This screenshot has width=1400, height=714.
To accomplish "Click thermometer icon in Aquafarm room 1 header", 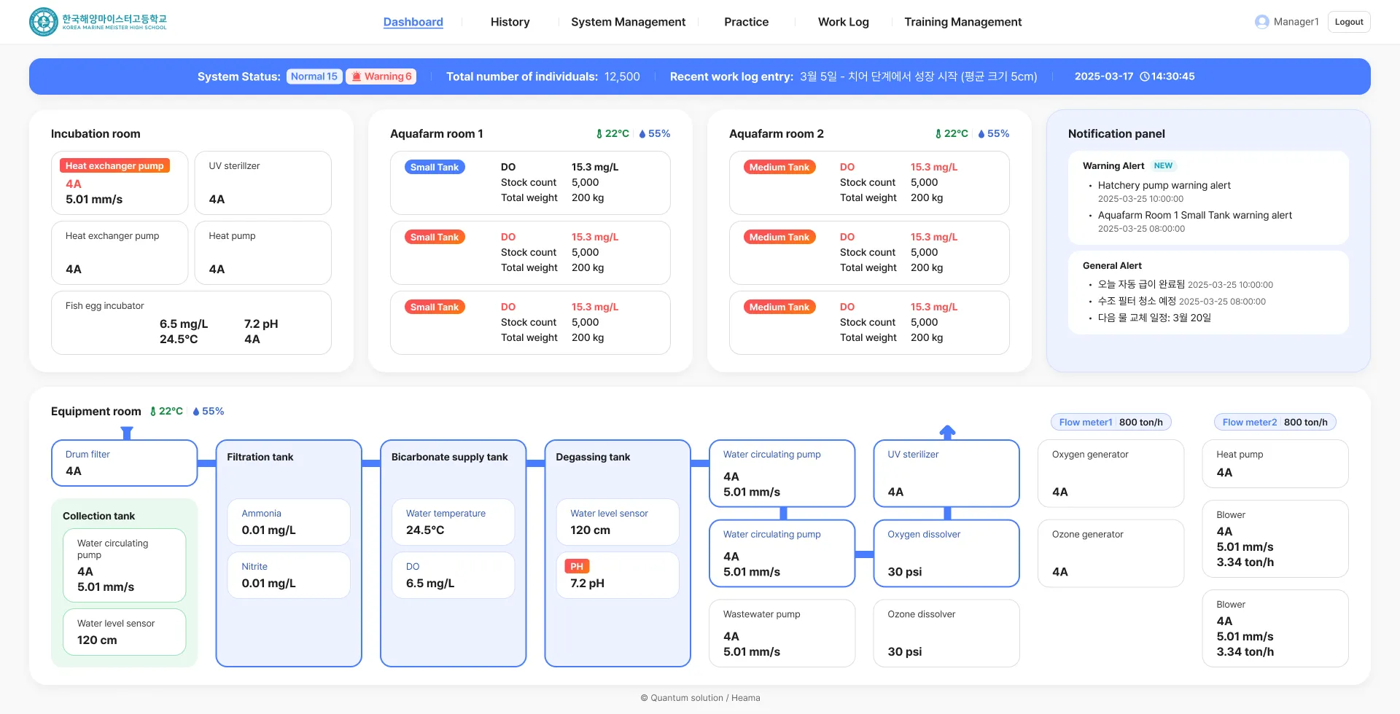I will click(599, 134).
